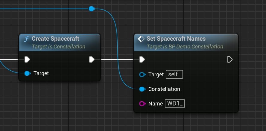Click the self value box beside Target
This screenshot has width=266, height=131.
click(x=174, y=75)
